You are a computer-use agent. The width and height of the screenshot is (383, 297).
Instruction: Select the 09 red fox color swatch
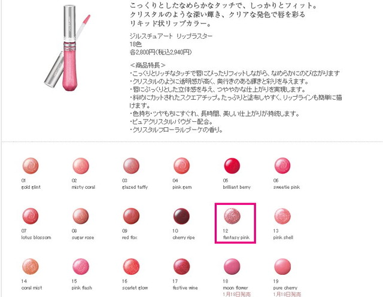click(x=131, y=216)
